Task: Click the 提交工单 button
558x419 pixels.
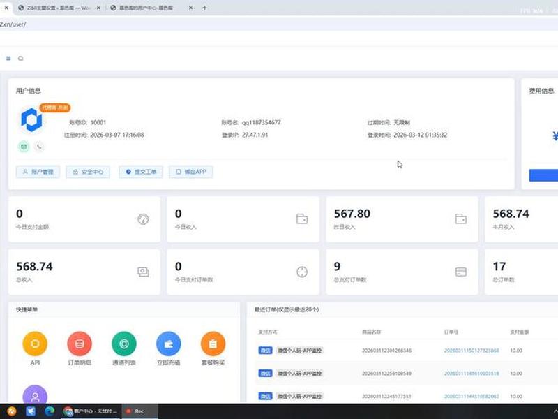Action: 141,172
